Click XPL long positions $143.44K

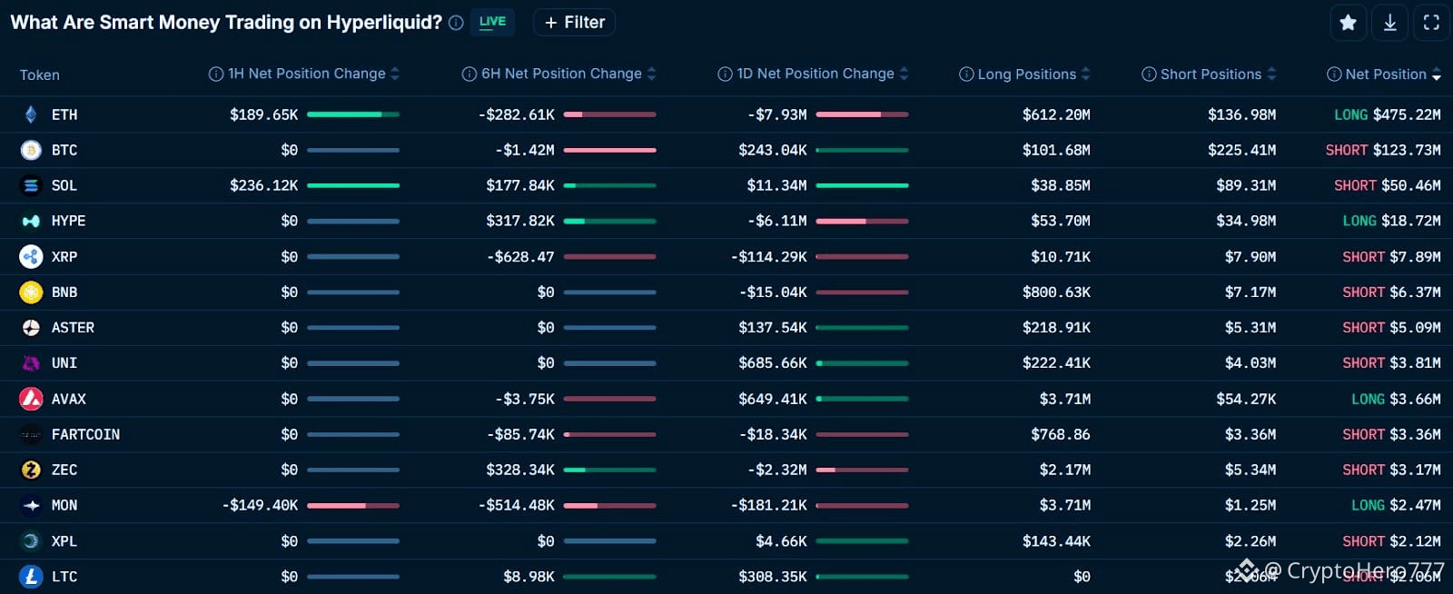1056,541
